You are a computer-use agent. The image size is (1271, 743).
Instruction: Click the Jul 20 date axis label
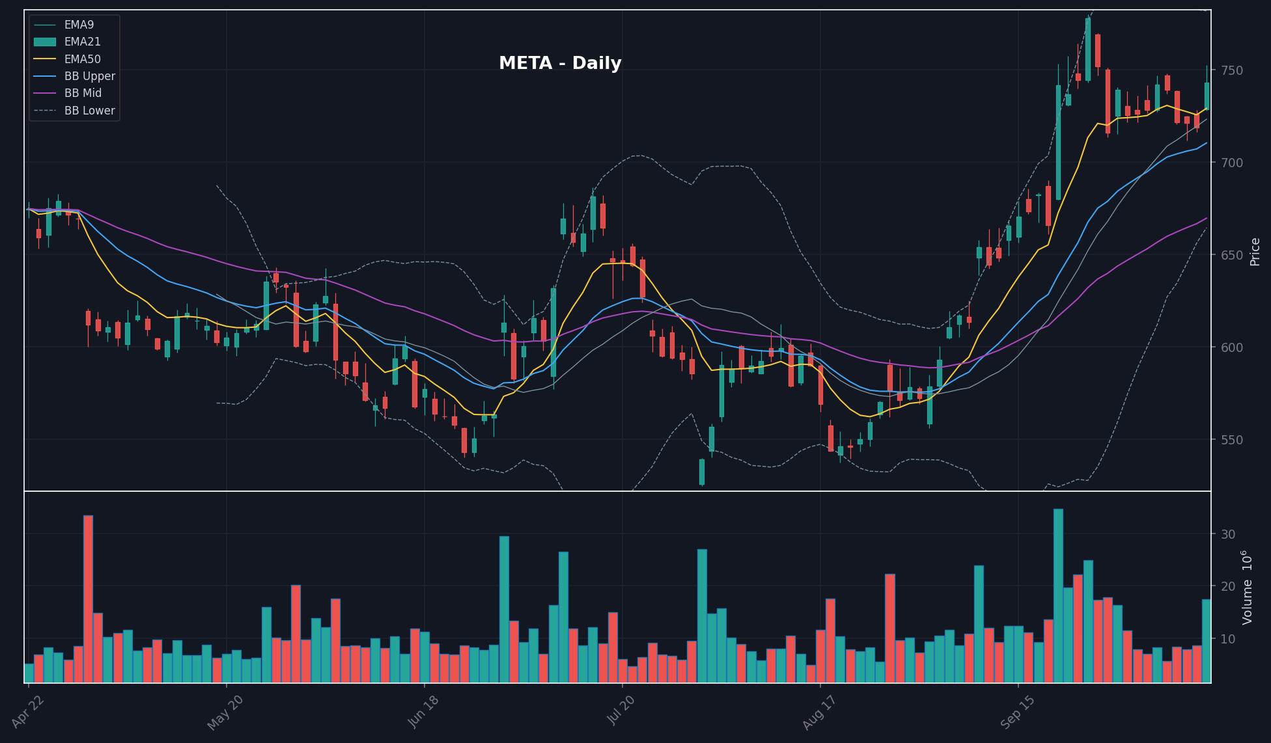[x=621, y=710]
